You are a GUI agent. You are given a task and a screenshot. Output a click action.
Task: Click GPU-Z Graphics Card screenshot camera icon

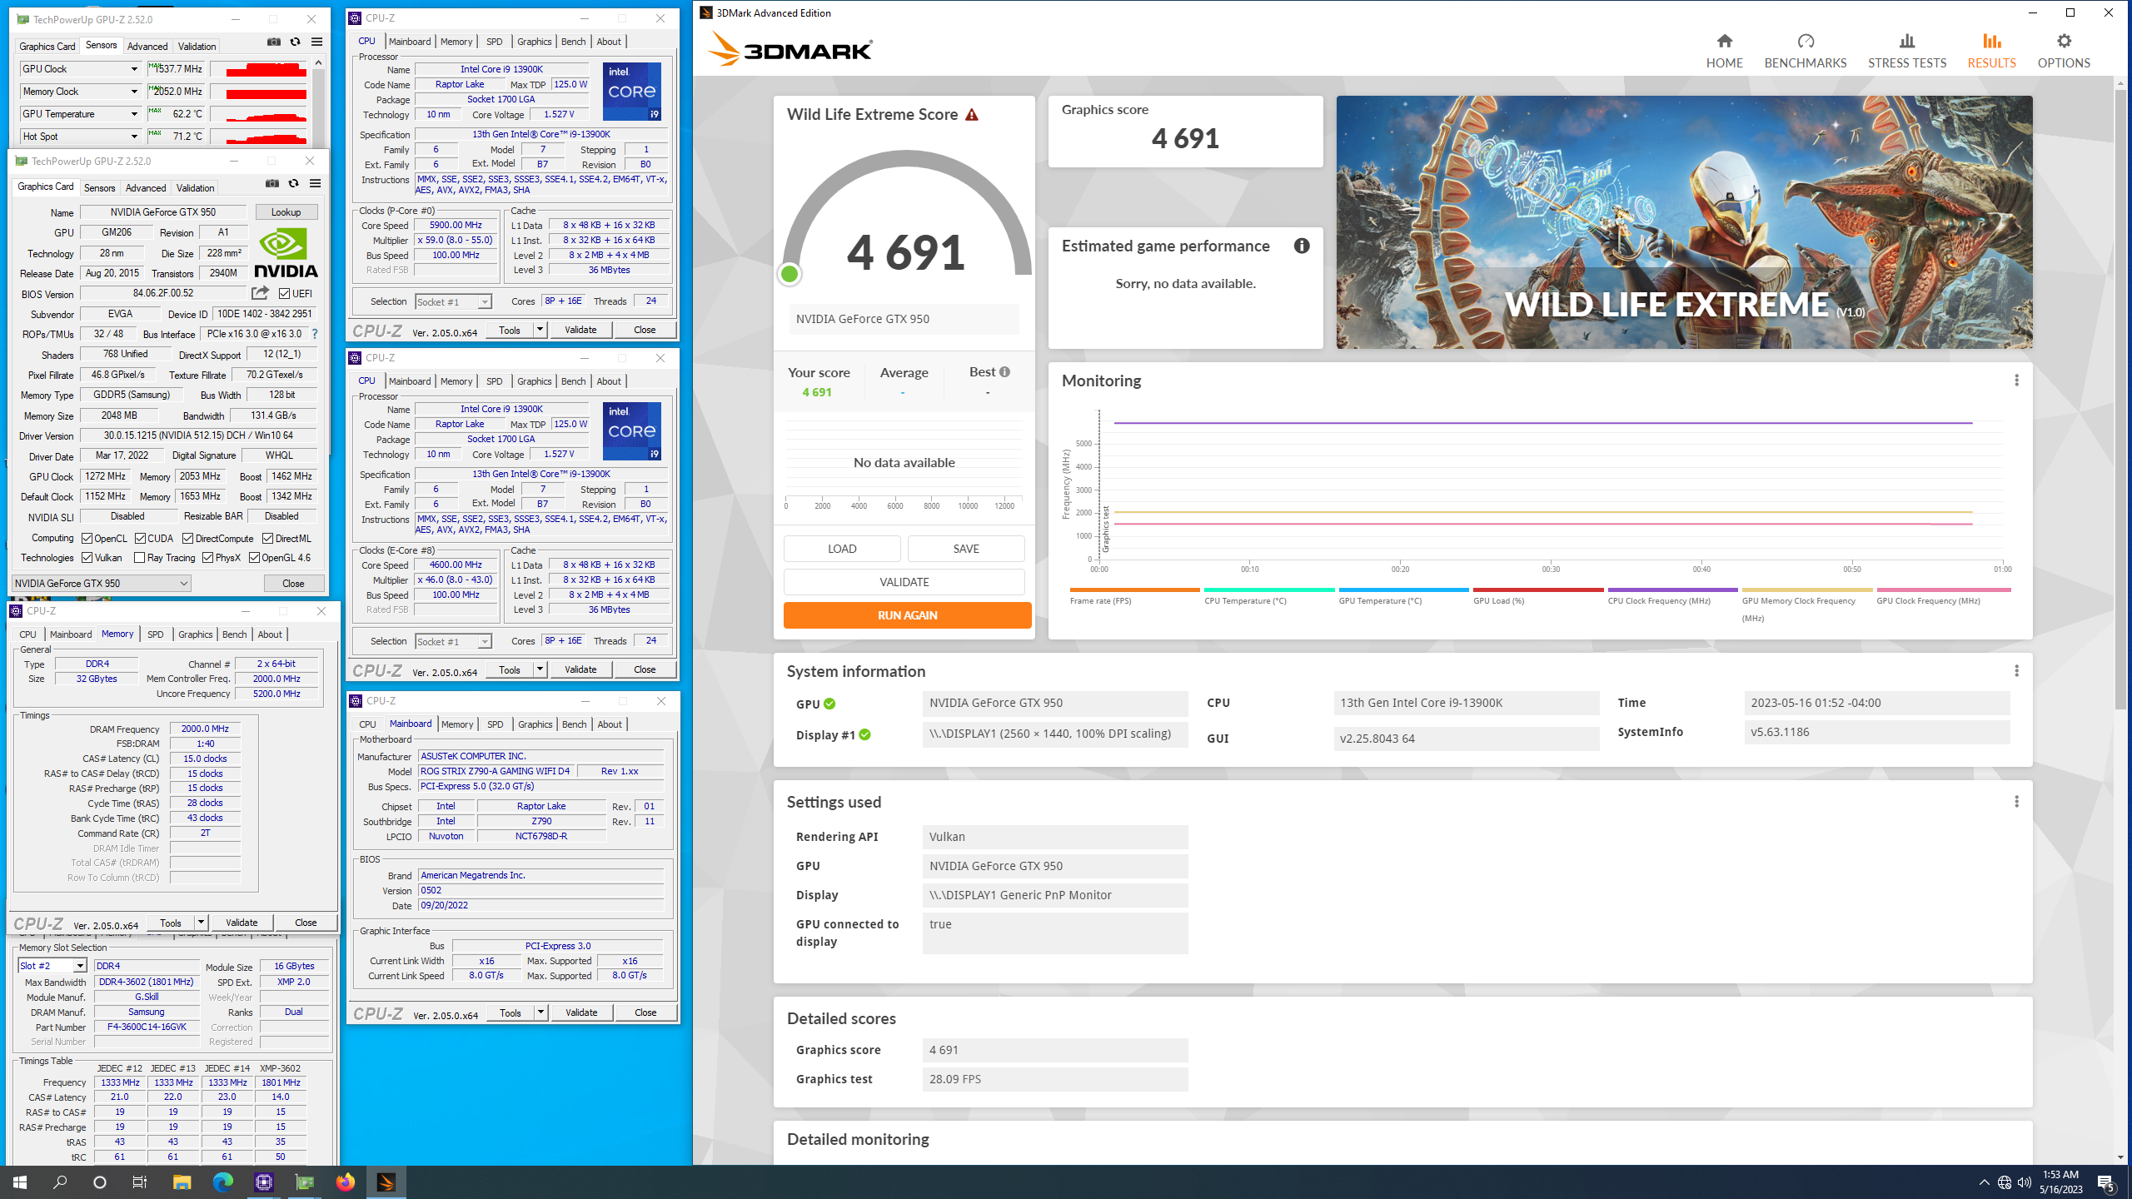pyautogui.click(x=272, y=183)
